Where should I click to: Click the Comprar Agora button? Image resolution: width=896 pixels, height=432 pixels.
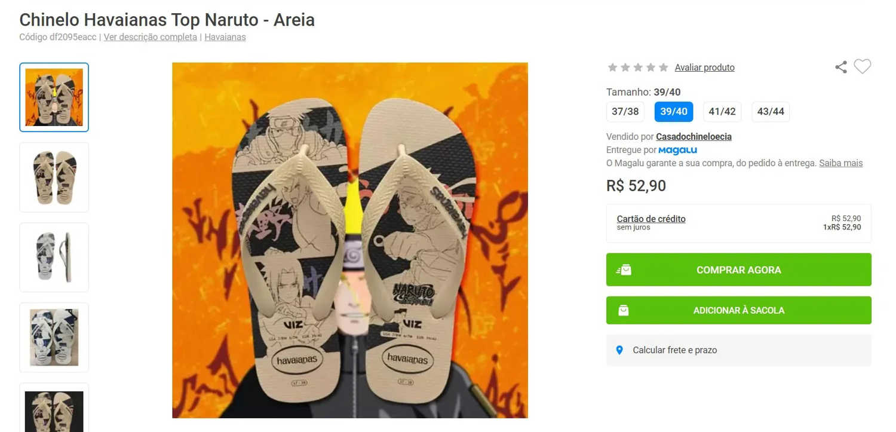[x=738, y=269]
